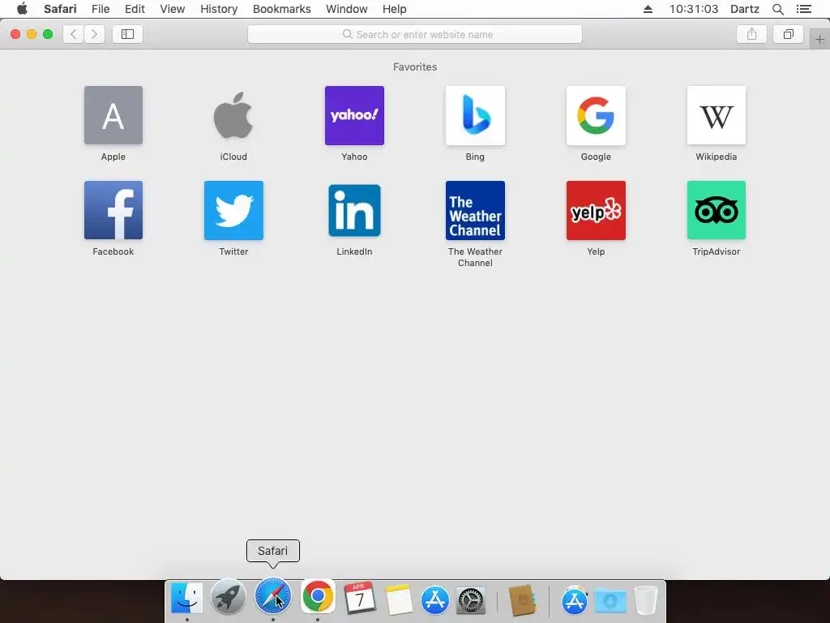Viewport: 830px width, 623px height.
Task: Show the tab overview
Action: click(788, 34)
